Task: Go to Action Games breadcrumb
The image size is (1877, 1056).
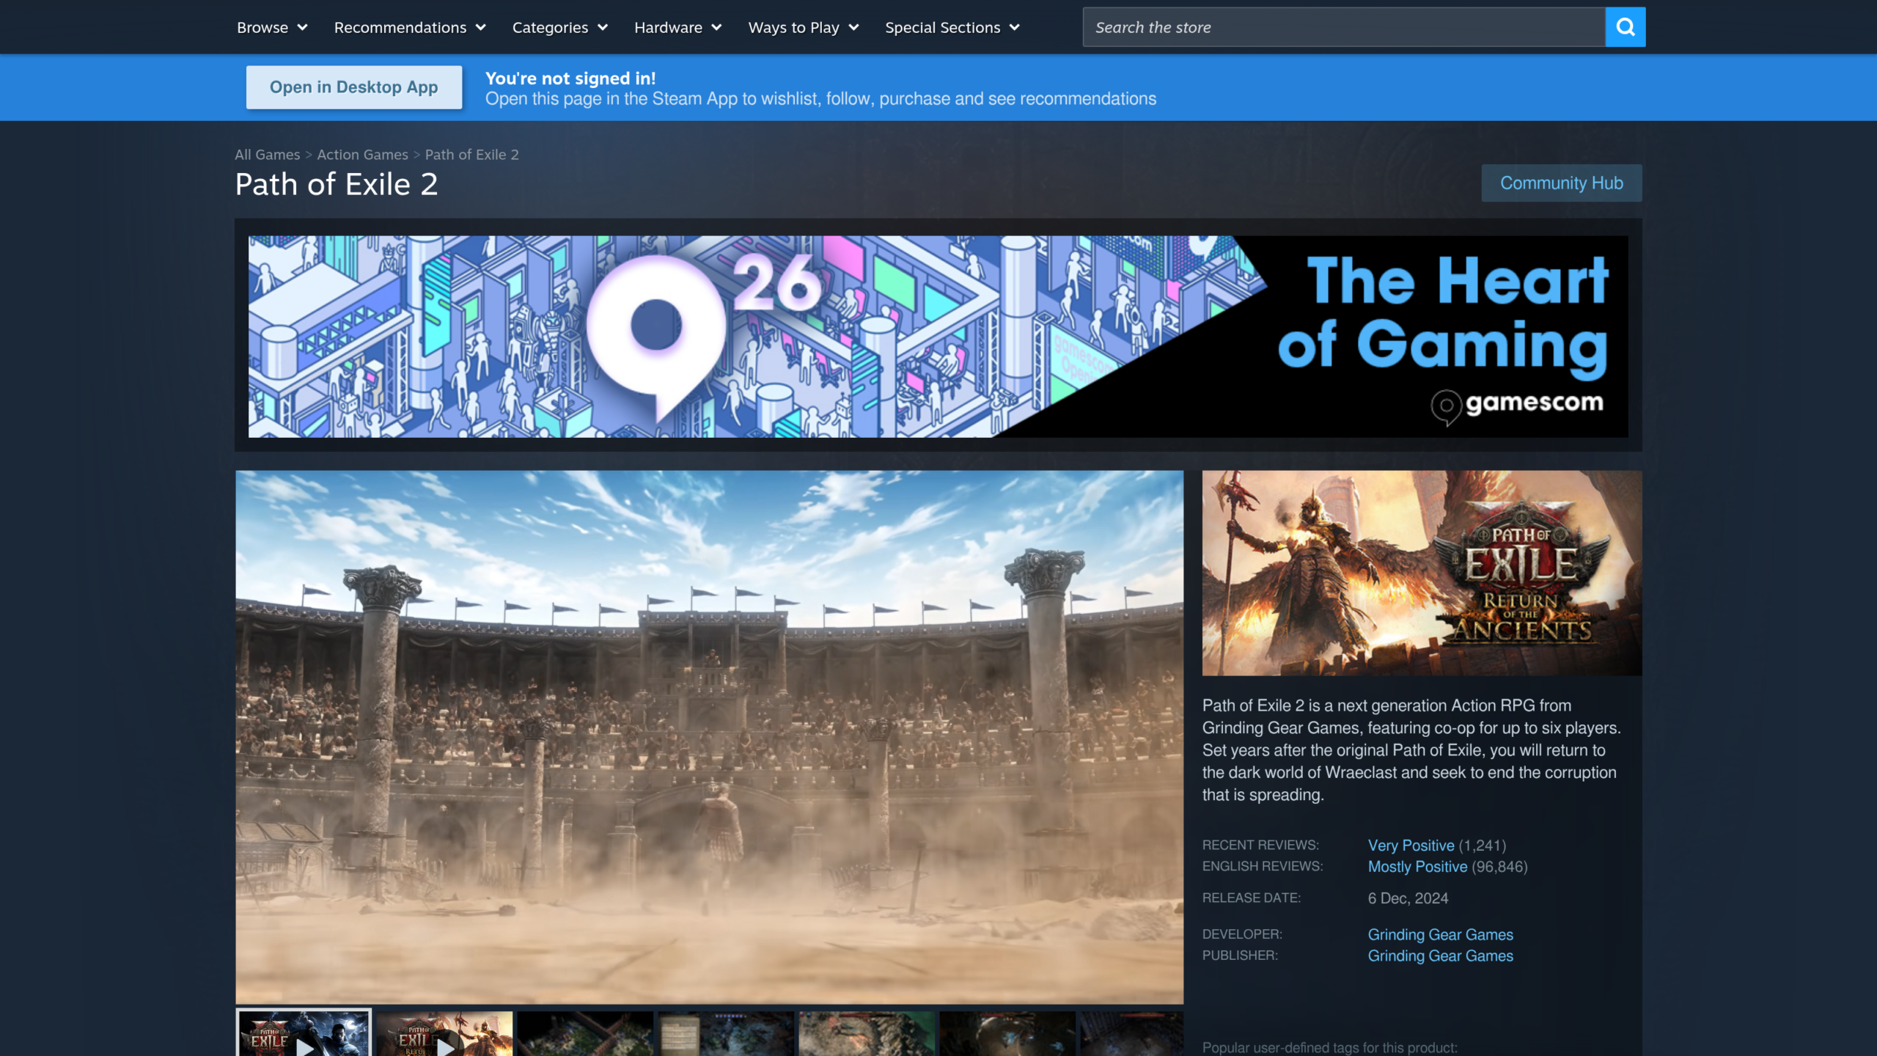Action: (362, 155)
